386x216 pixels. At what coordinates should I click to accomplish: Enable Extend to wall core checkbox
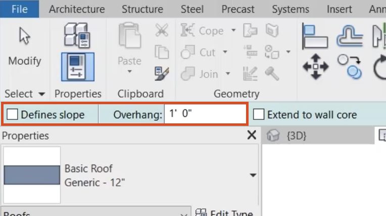click(259, 114)
